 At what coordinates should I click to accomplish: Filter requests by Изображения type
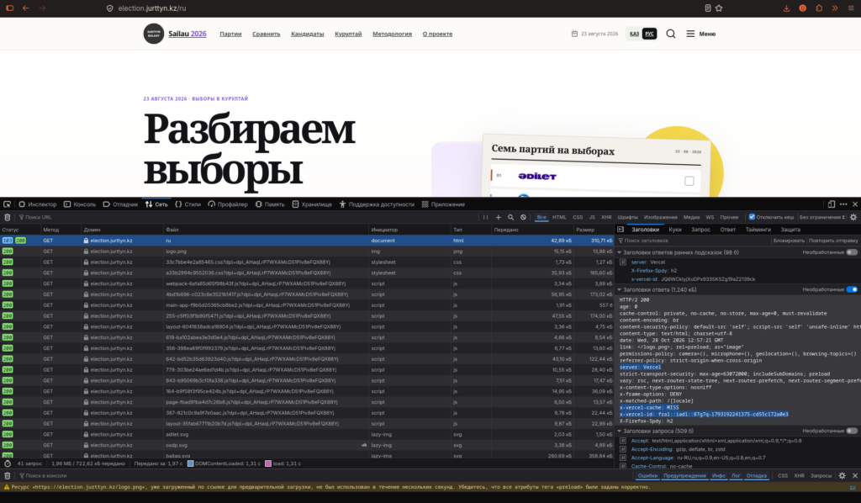pyautogui.click(x=661, y=217)
